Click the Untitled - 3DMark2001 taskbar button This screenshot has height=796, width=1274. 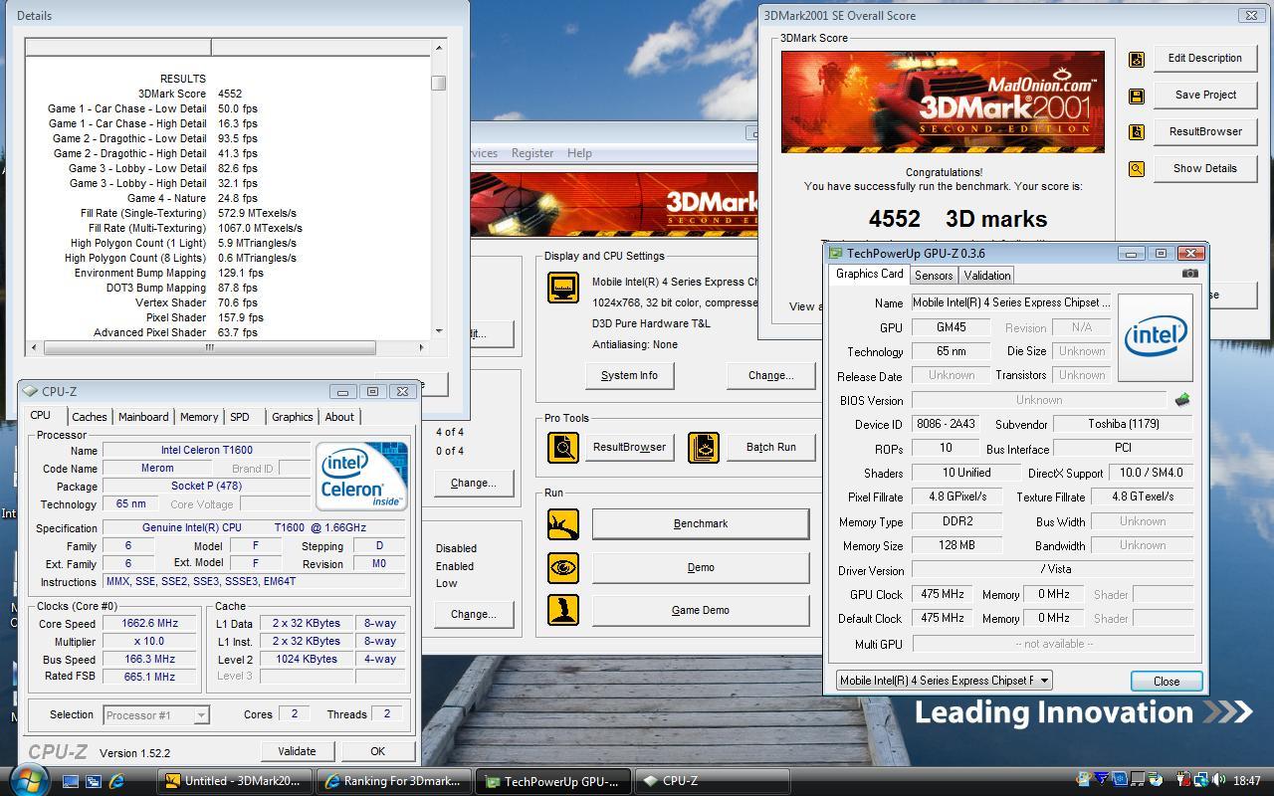[x=237, y=781]
